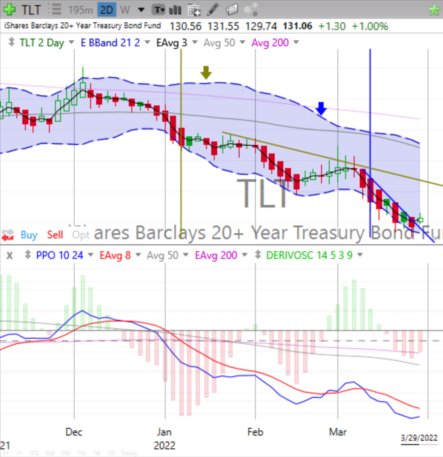Viewport: 443px width, 457px height.
Task: Open the watchlist icon next to TLT
Action: tap(54, 9)
